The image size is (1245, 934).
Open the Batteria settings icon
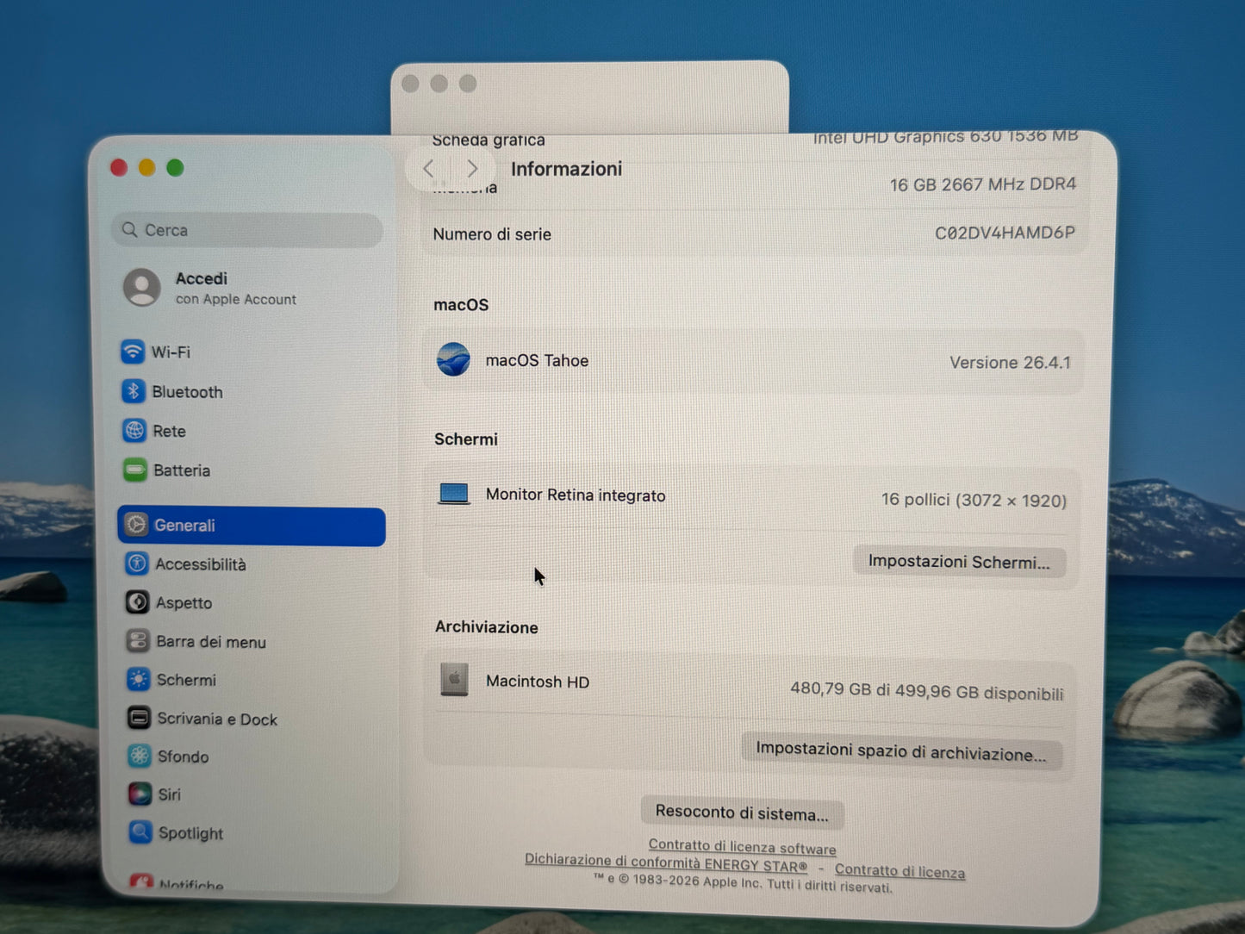point(135,470)
